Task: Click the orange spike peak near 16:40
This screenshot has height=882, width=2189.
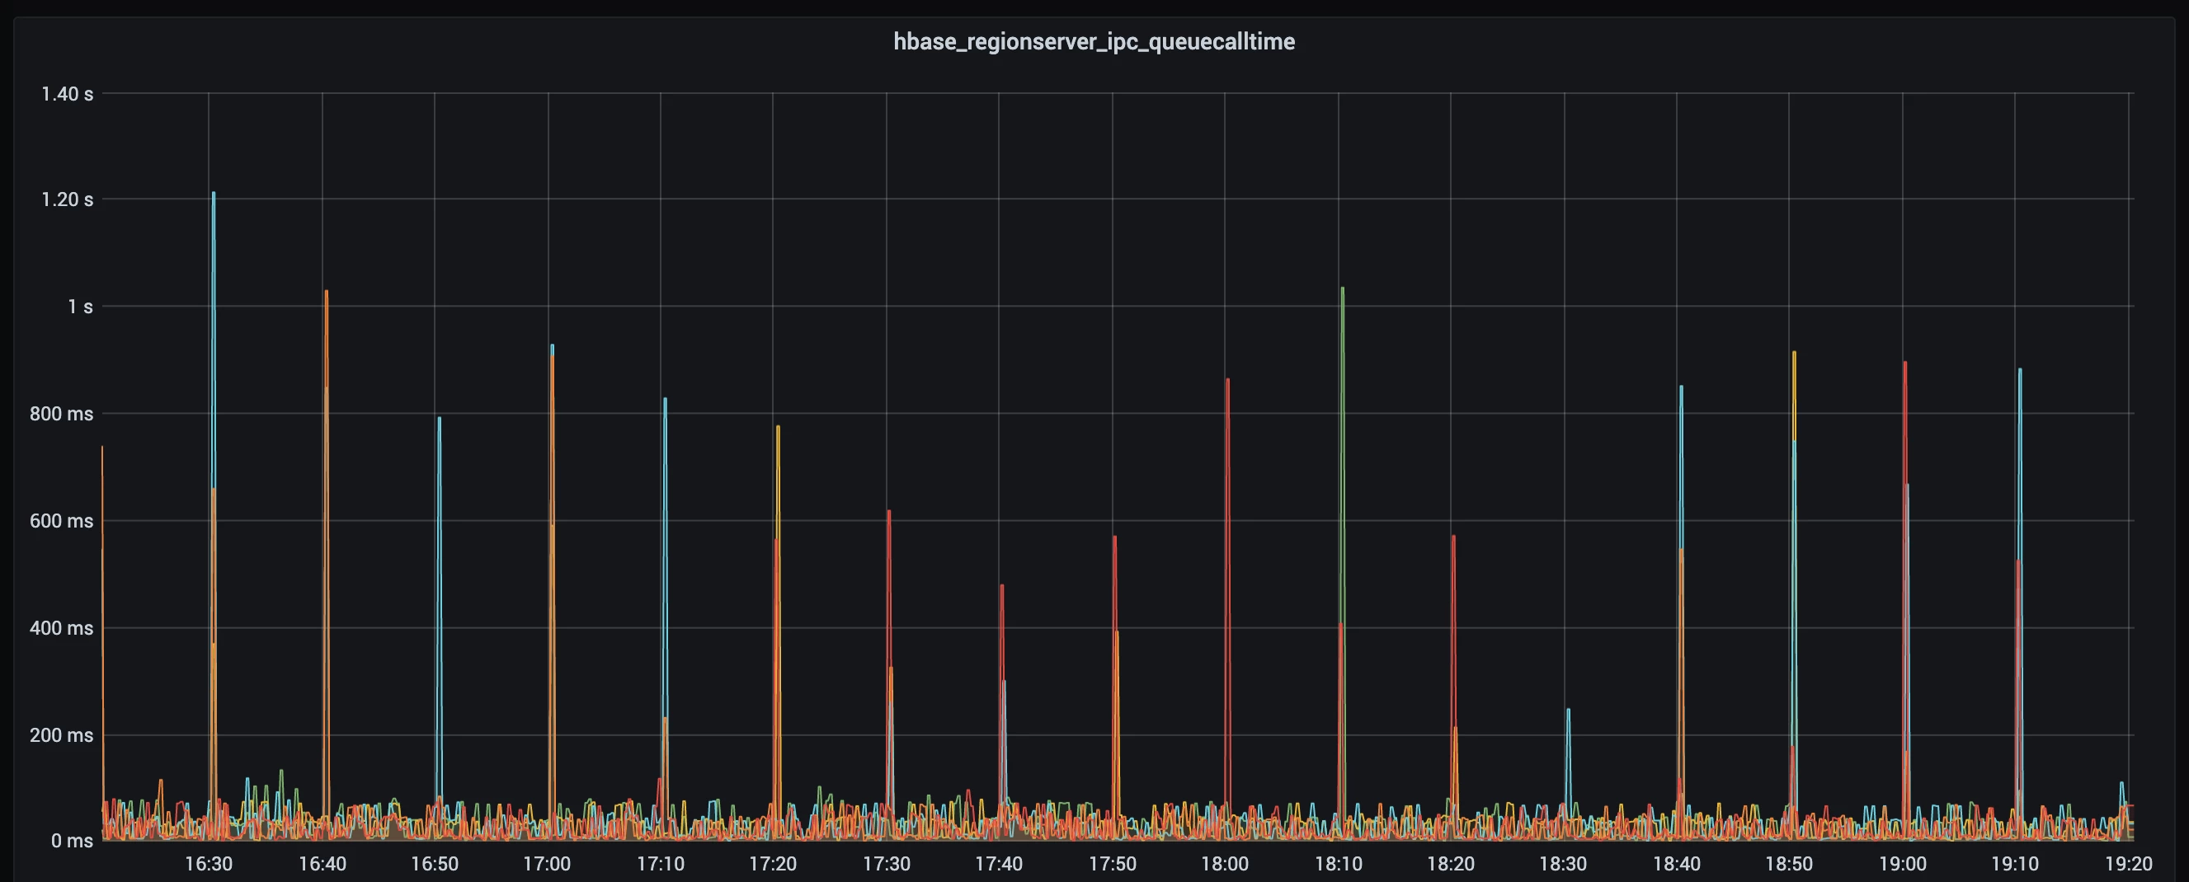Action: 327,293
